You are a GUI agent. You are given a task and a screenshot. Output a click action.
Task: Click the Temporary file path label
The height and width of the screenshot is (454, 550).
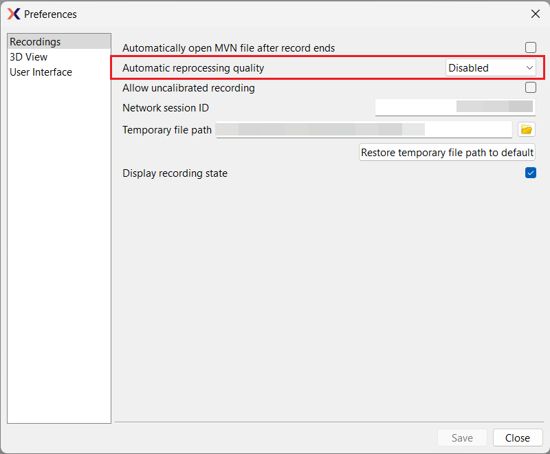point(167,130)
